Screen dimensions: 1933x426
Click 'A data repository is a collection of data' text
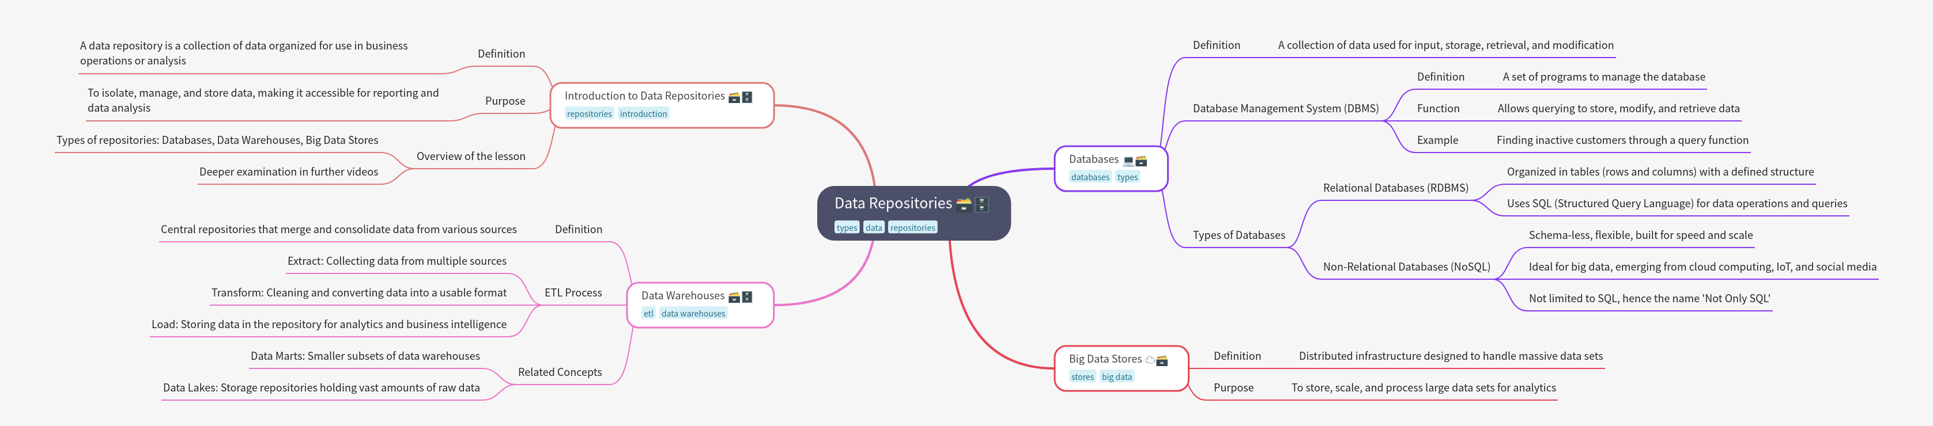(x=244, y=53)
